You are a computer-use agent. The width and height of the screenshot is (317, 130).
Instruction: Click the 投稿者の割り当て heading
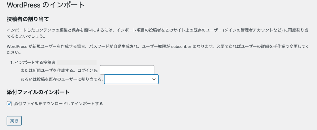tap(28, 19)
